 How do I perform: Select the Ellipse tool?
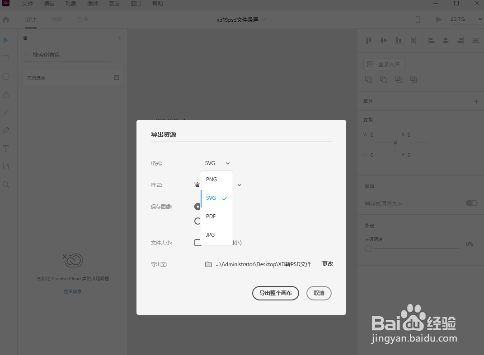[6, 76]
